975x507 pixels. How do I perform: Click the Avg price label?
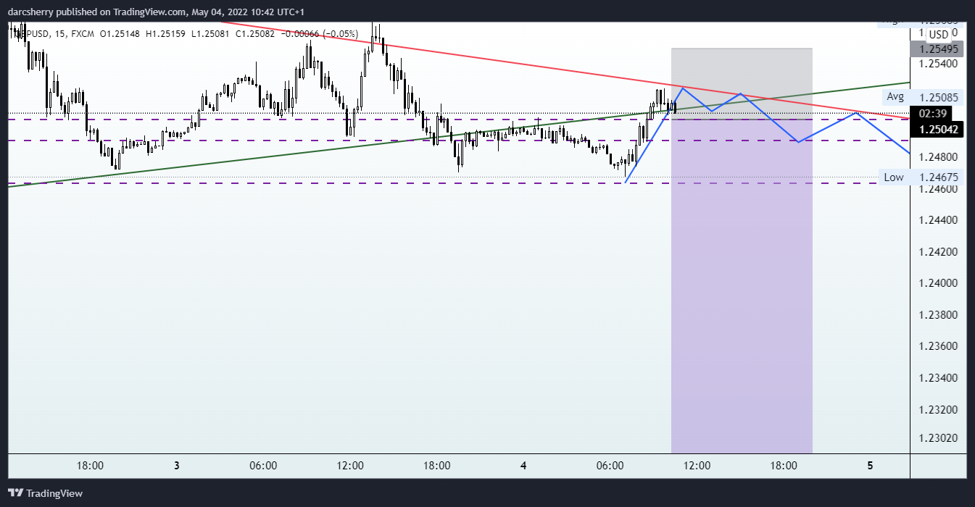(895, 96)
